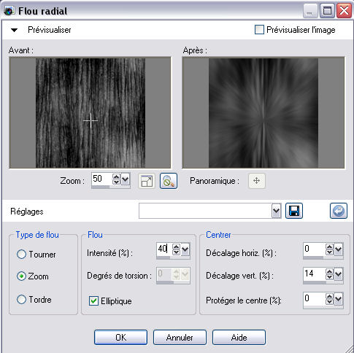This screenshot has width=354, height=353.
Task: Open the Zoom value dropdown arrow
Action: (x=126, y=179)
